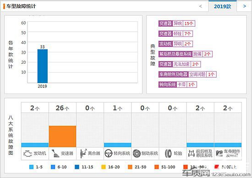Click the 各年款统计 vertical label
252x178 pixels.
click(11, 55)
